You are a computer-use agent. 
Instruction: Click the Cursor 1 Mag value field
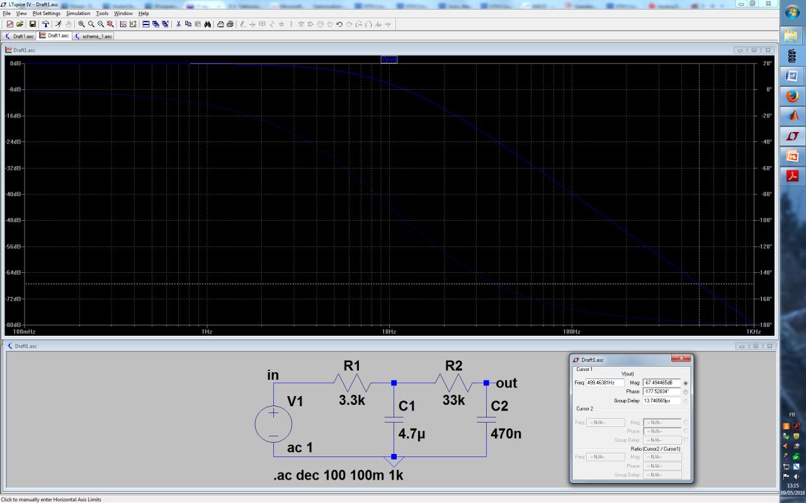pyautogui.click(x=662, y=383)
